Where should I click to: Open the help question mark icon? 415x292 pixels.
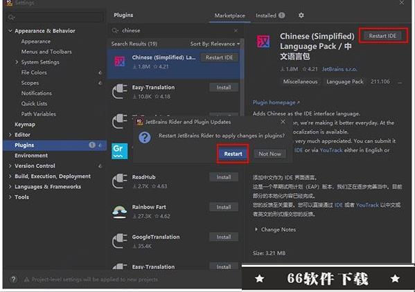[x=13, y=280]
